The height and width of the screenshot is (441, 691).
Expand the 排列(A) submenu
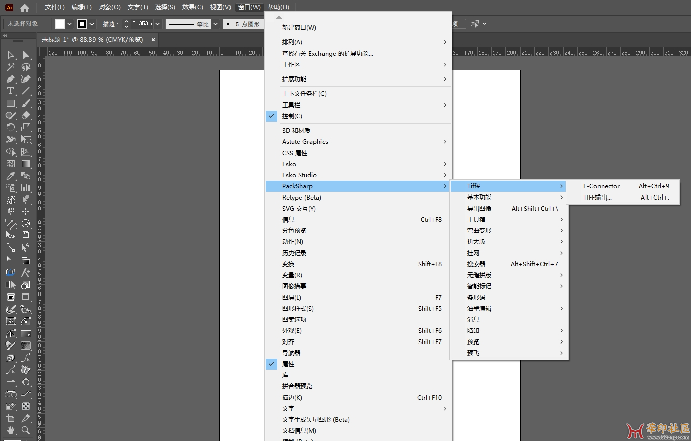[x=358, y=42]
